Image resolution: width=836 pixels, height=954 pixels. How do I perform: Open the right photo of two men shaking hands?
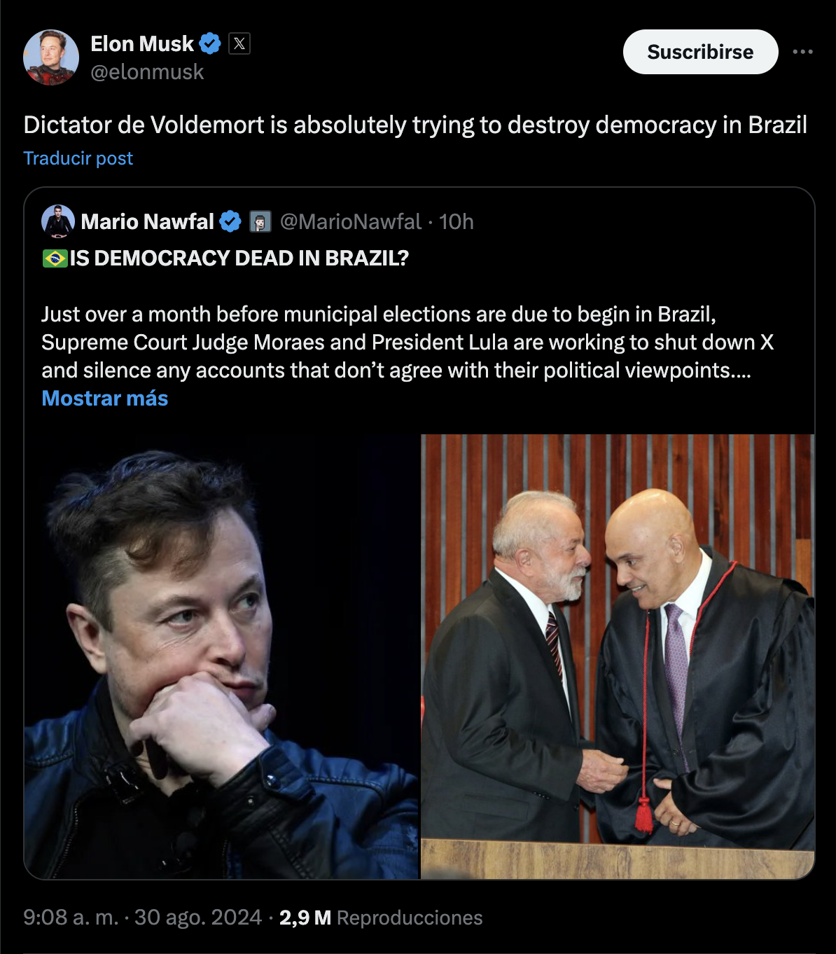point(618,656)
